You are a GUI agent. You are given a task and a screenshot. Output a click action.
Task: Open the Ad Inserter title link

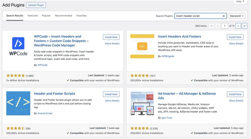[x=187, y=96]
